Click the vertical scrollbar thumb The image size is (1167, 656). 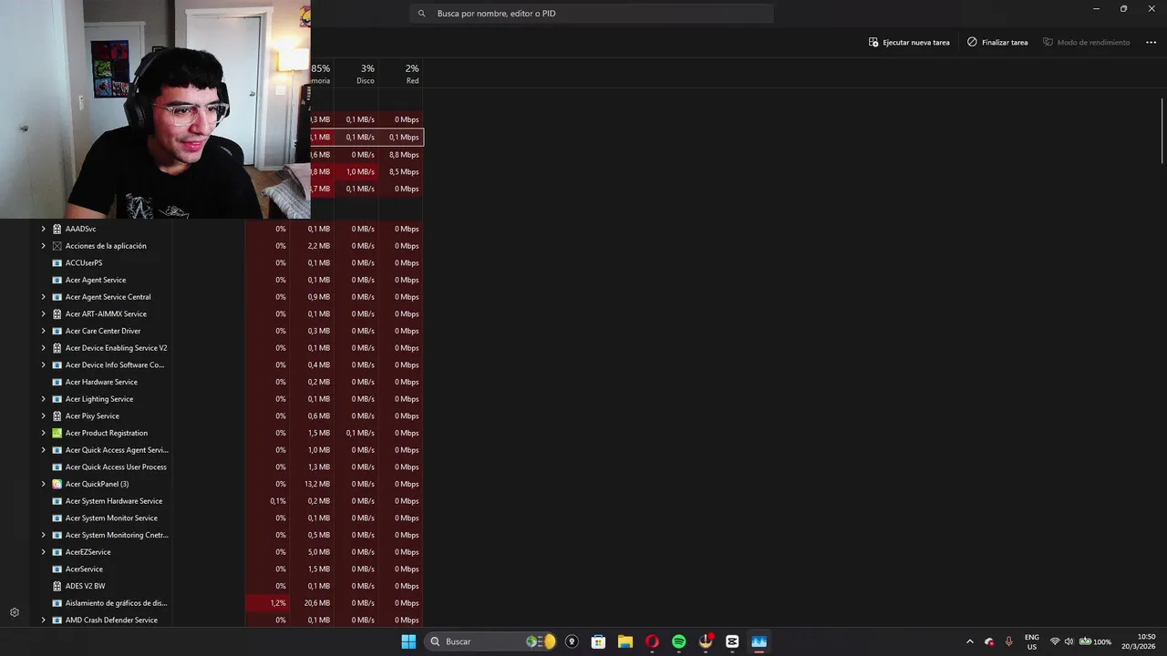click(x=1162, y=131)
